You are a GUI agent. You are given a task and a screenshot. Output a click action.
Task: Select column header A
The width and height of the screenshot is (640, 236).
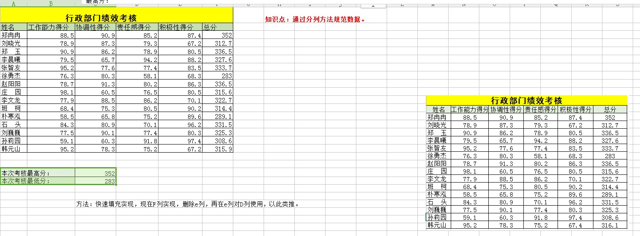pyautogui.click(x=13, y=3)
